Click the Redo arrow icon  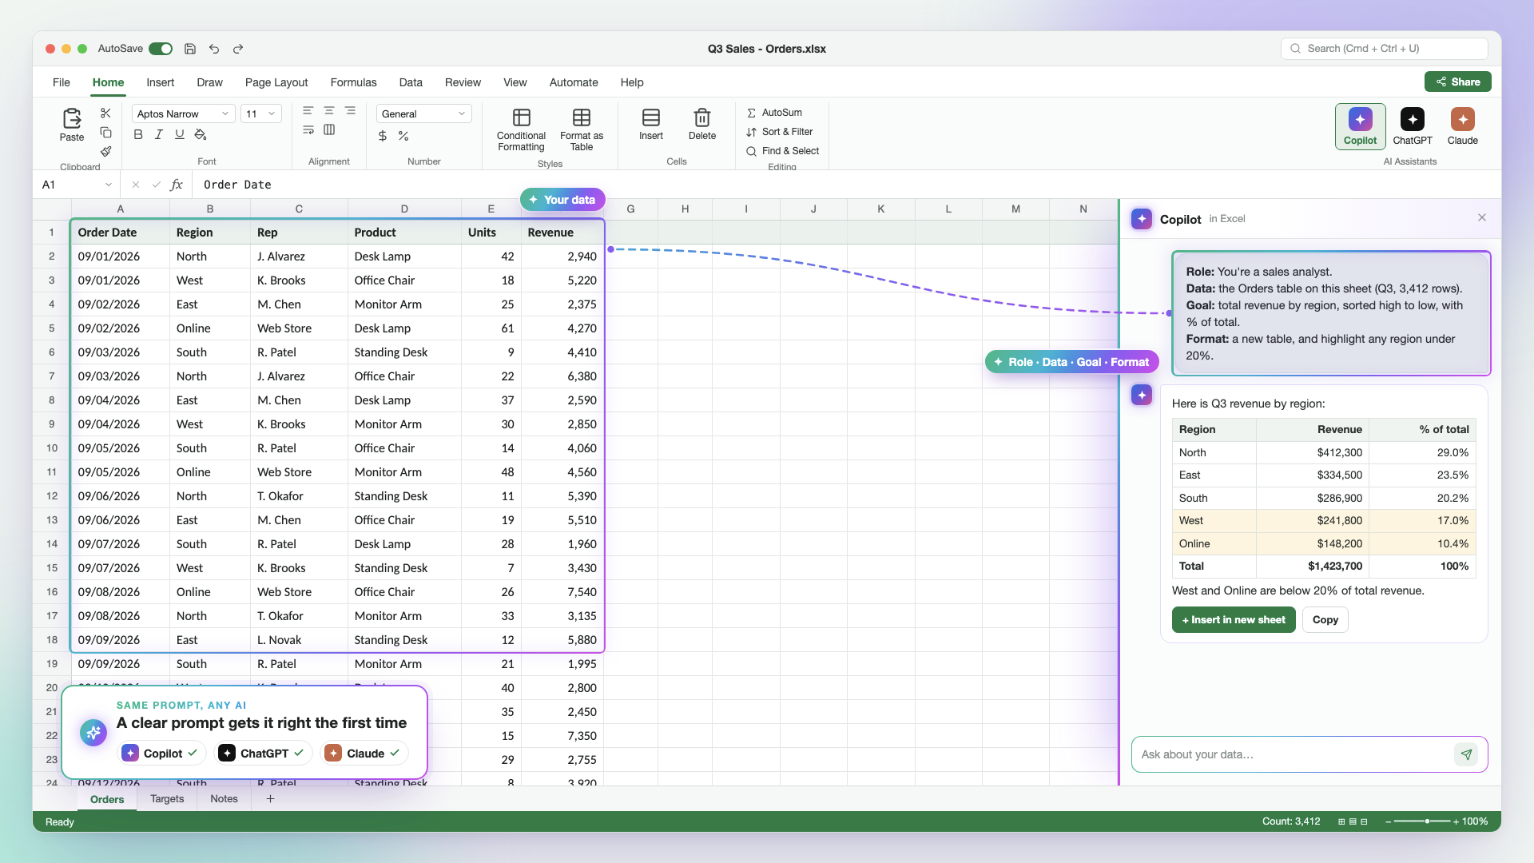pos(238,49)
